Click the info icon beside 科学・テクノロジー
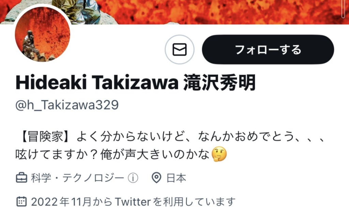This screenshot has height=212, width=349. (133, 178)
